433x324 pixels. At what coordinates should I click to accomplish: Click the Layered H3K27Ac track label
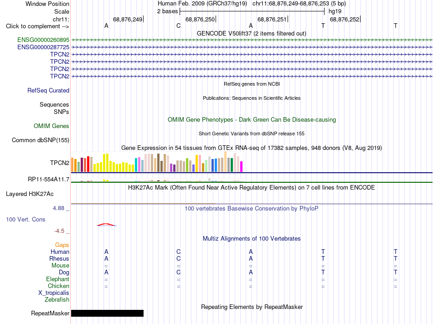pyautogui.click(x=30, y=194)
